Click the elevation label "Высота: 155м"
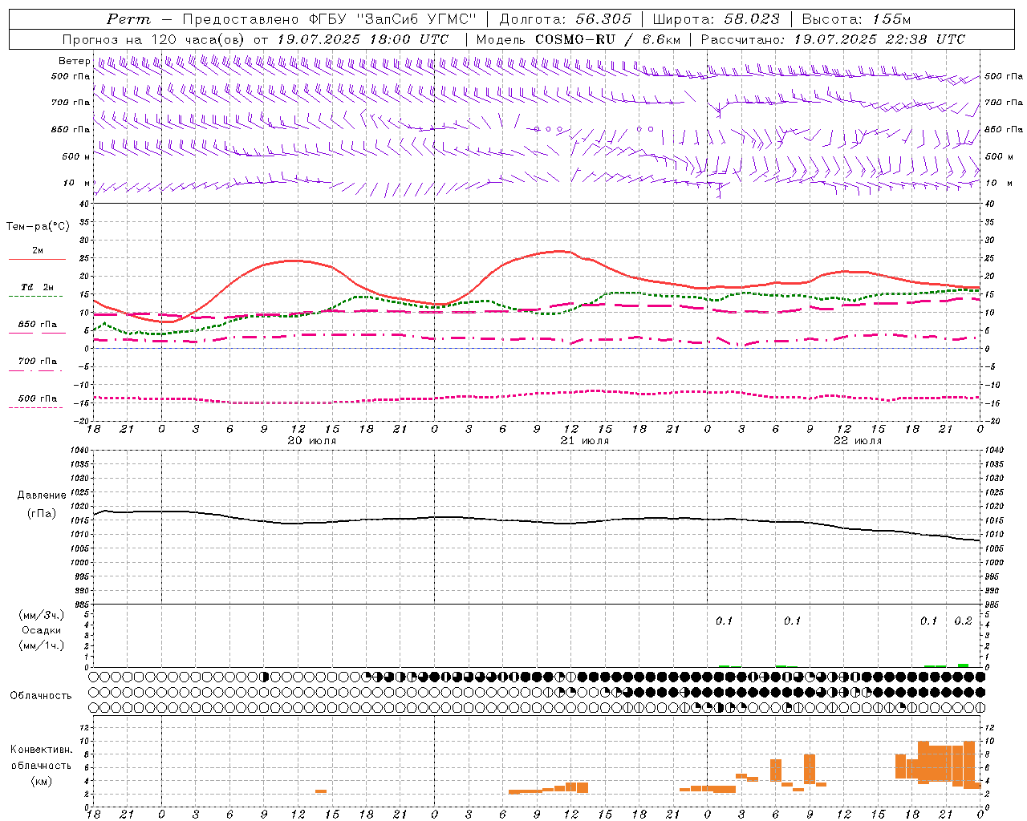Viewport: 1027px width, 821px height. click(x=856, y=19)
